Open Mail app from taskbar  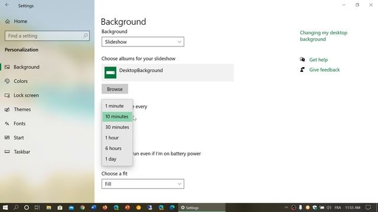71,207
